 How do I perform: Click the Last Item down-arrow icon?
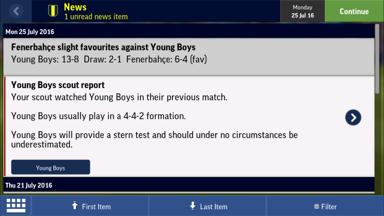coord(193,206)
